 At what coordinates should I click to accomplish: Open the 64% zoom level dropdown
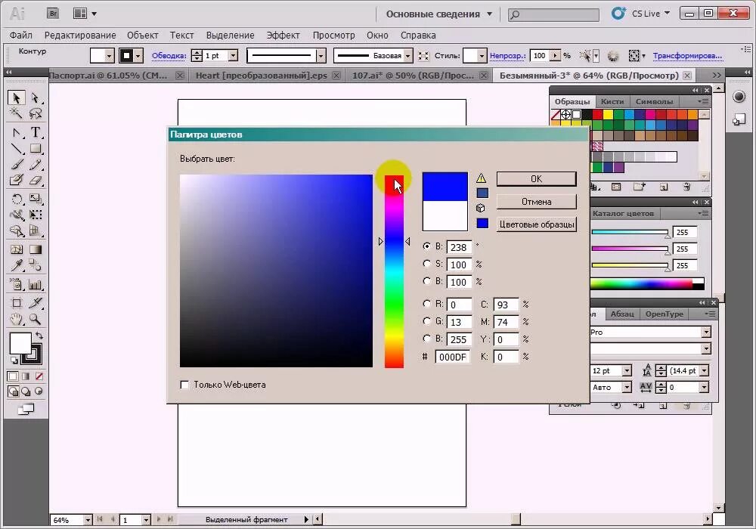pos(88,520)
